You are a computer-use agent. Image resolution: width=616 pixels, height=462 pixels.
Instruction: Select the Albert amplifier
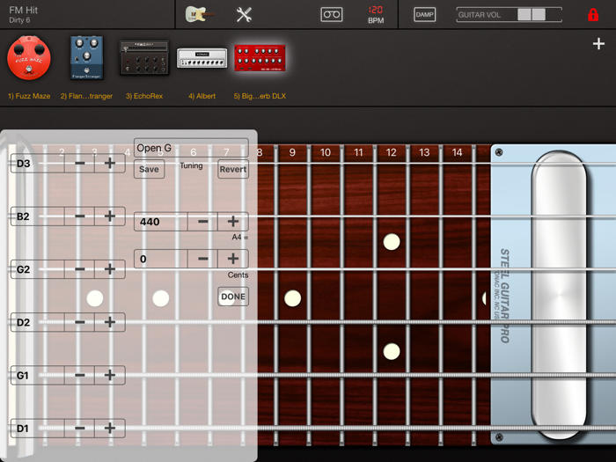(202, 58)
